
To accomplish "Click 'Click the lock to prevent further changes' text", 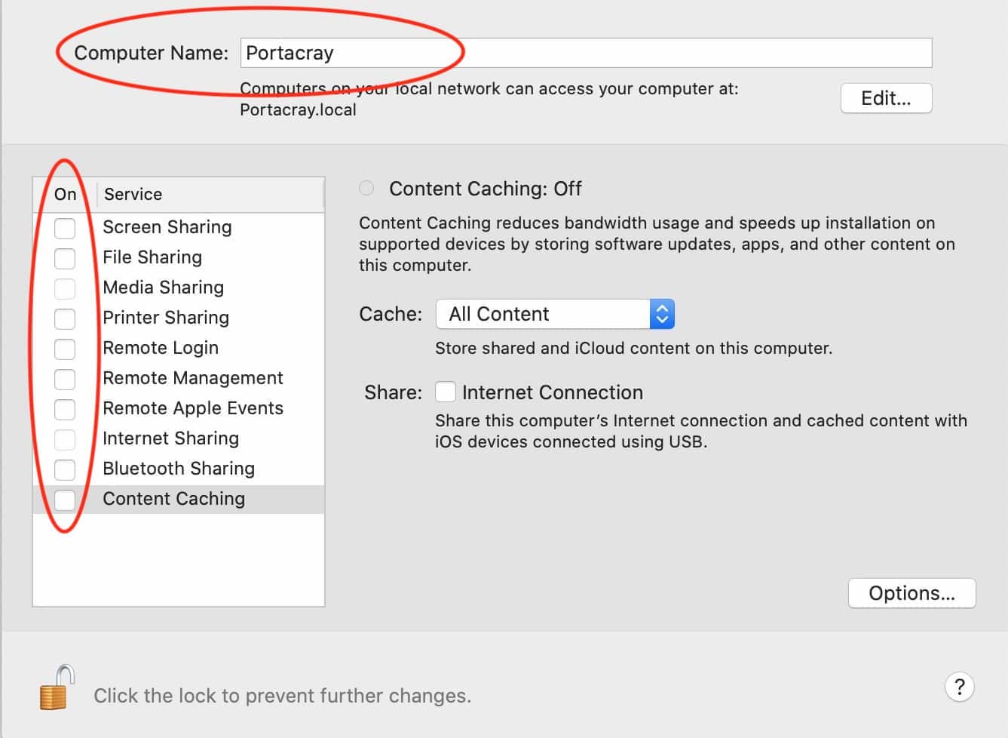I will pyautogui.click(x=282, y=696).
